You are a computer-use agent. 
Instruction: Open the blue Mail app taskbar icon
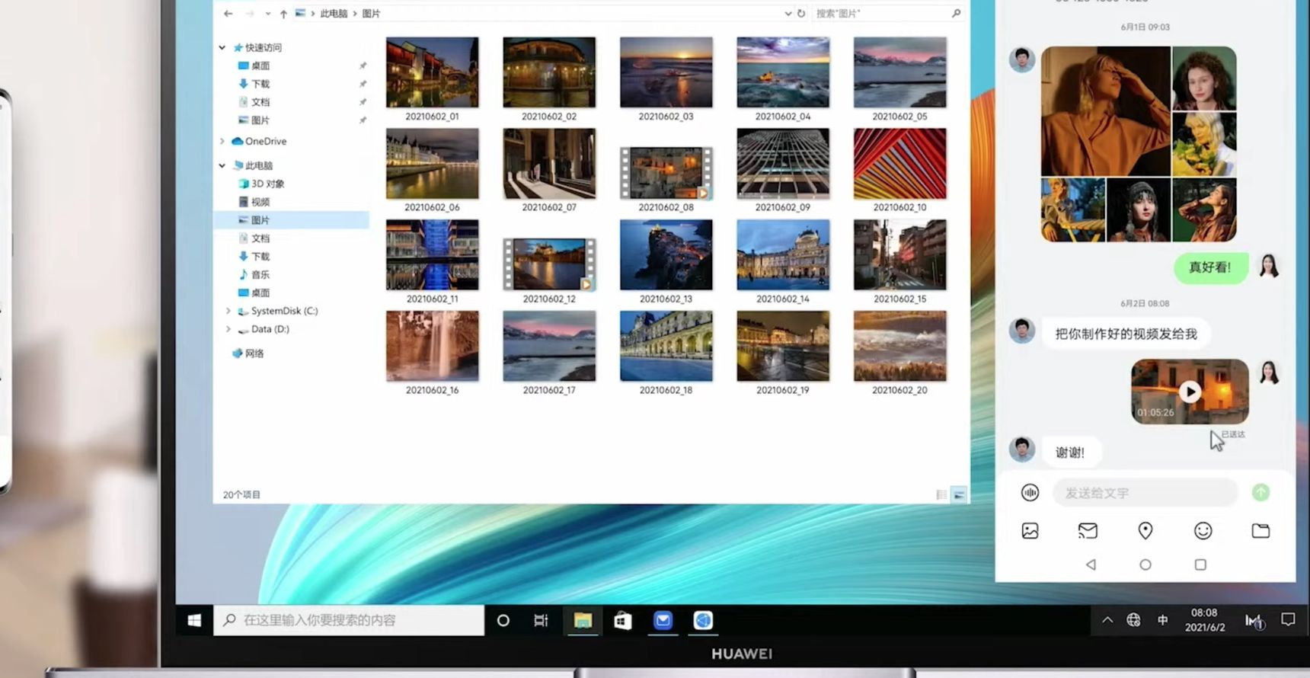[x=663, y=621]
